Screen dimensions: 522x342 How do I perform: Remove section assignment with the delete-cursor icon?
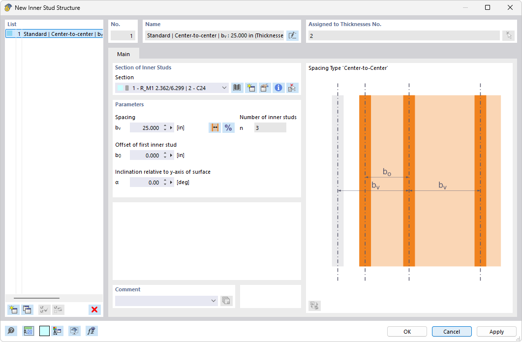292,88
